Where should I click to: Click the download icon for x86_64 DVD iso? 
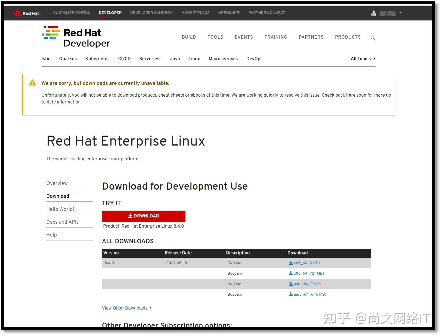(x=291, y=263)
